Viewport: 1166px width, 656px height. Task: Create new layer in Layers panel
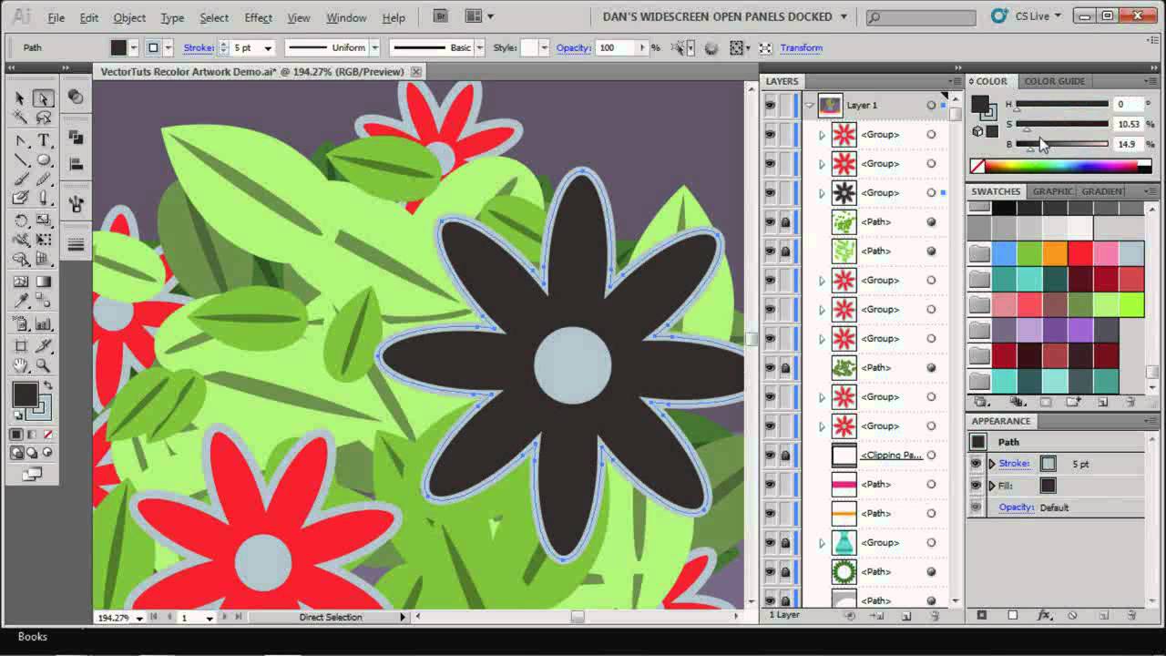point(906,616)
